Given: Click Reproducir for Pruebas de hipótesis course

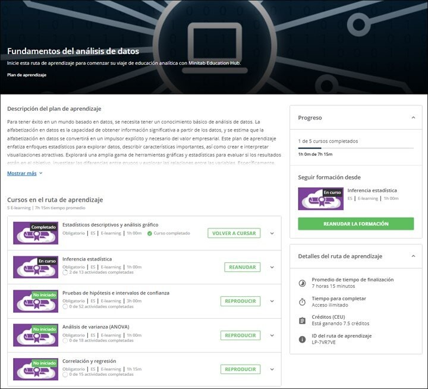Looking at the screenshot, I should tap(240, 301).
